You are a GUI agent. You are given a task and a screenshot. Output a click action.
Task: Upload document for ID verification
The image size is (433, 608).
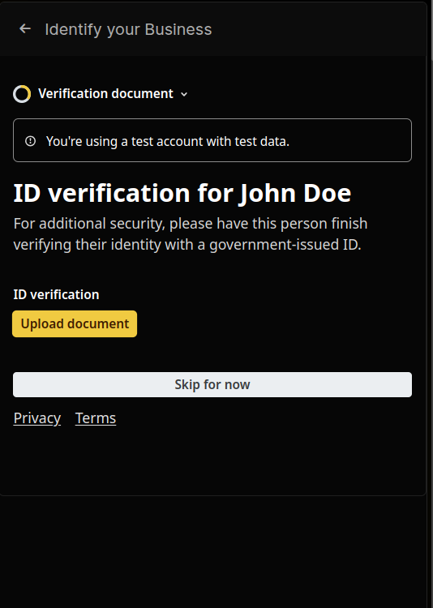pos(75,323)
